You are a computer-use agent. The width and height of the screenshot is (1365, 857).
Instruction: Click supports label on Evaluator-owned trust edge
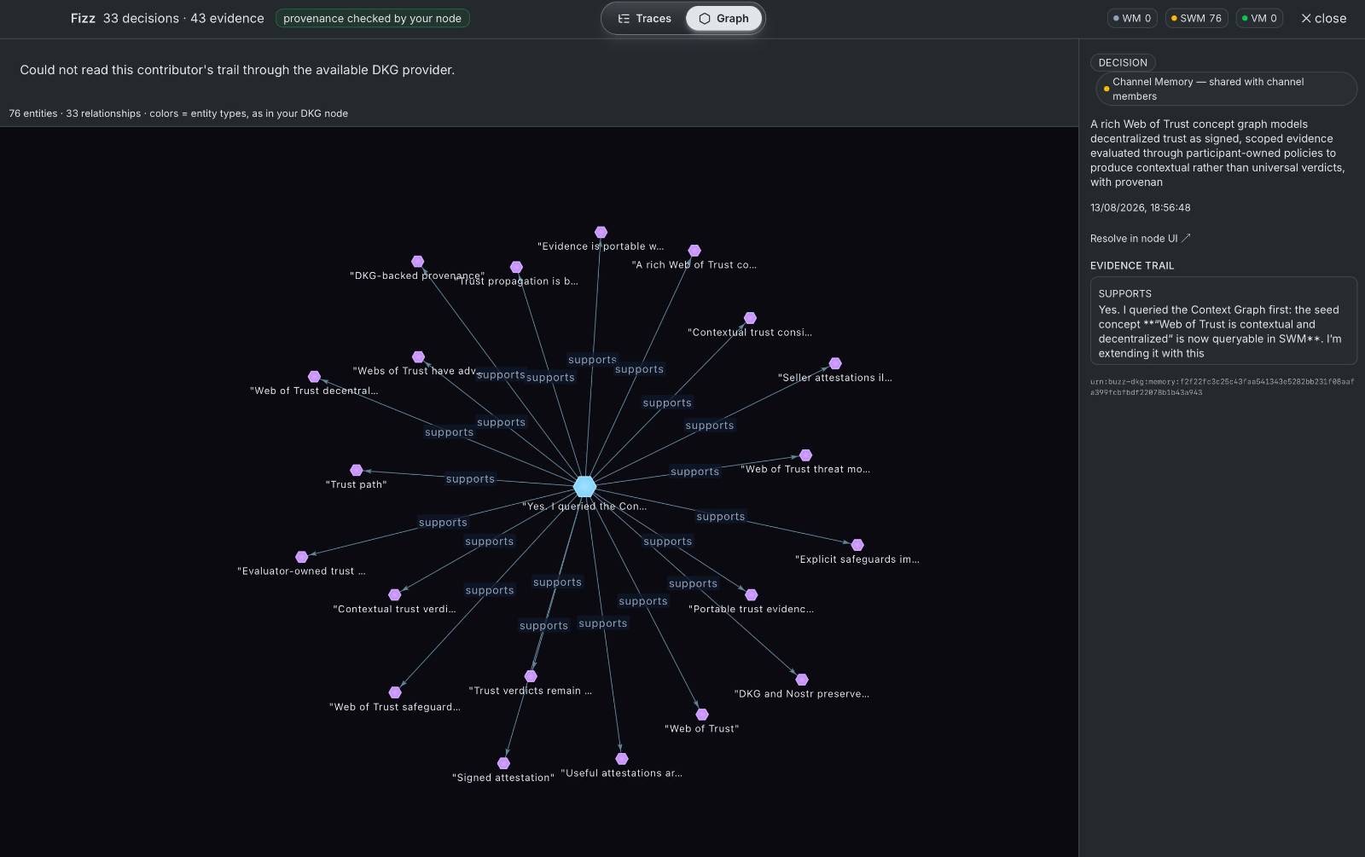443,523
